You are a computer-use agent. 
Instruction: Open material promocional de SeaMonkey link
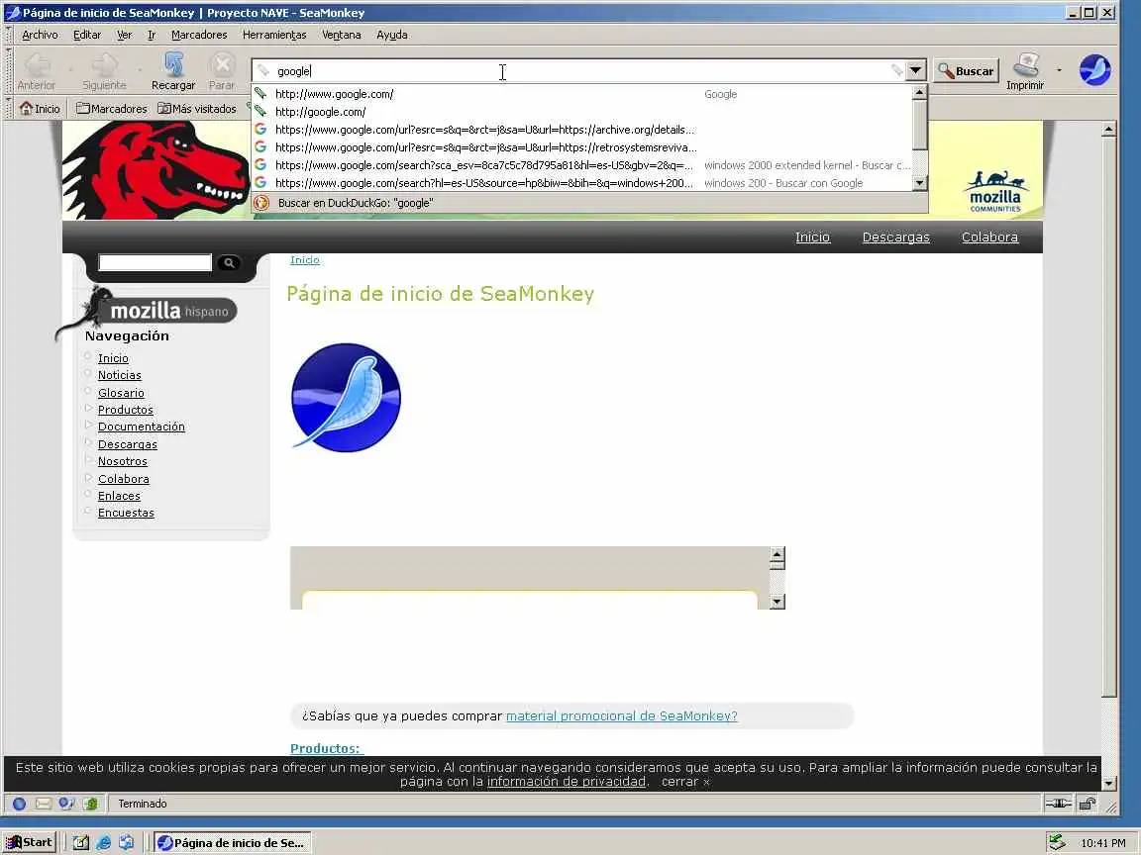tap(621, 715)
